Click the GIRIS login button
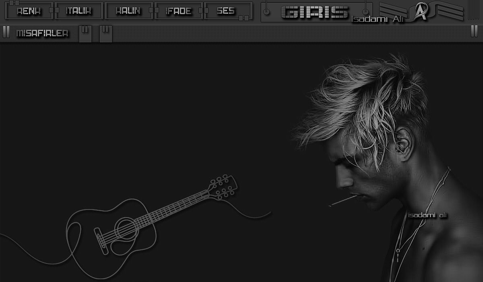 click(x=315, y=12)
